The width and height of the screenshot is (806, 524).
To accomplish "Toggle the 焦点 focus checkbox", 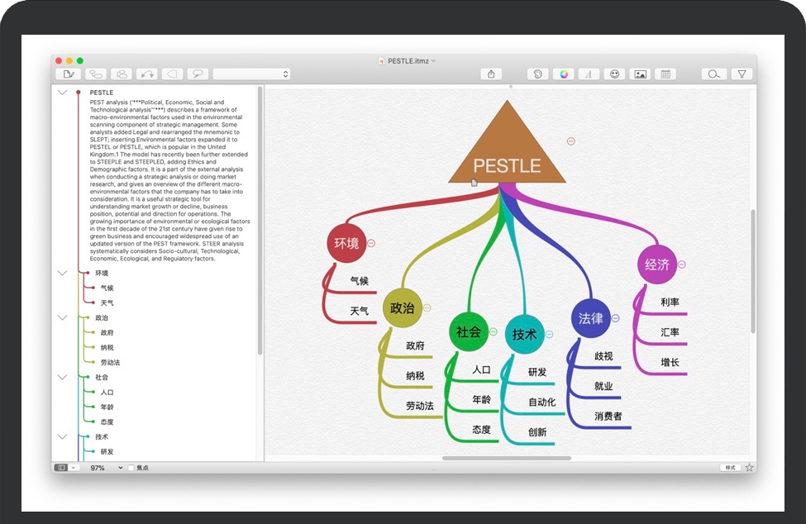I will pyautogui.click(x=131, y=468).
